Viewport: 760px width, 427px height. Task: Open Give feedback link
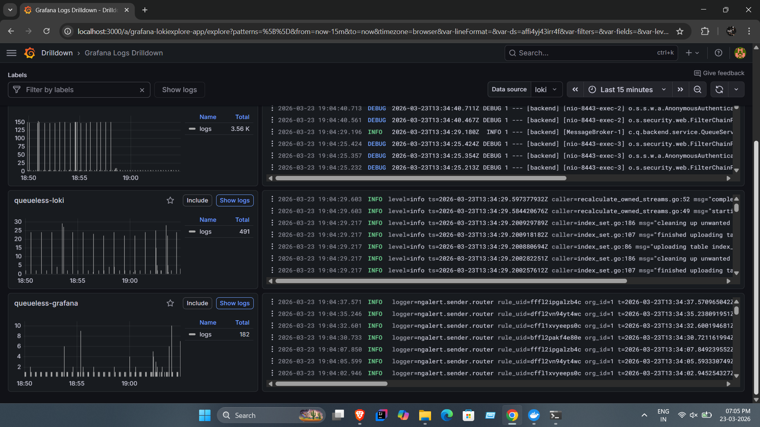coord(719,73)
